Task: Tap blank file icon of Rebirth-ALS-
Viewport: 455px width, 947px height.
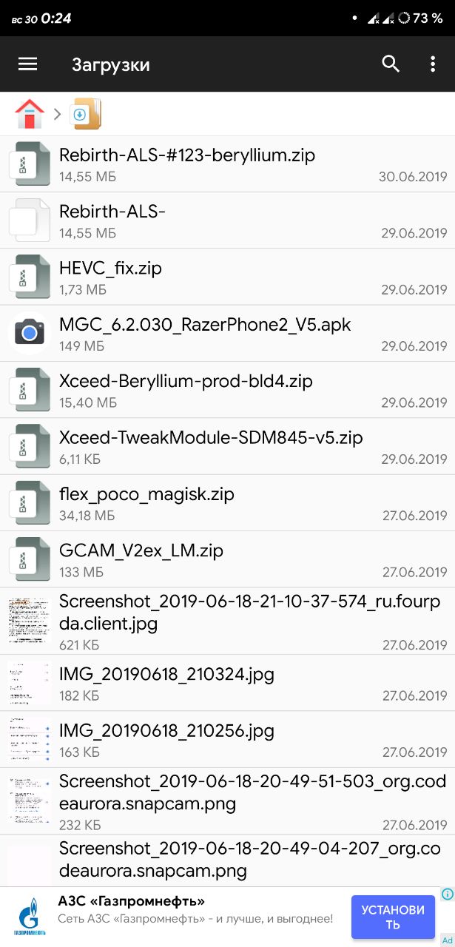Action: tap(29, 220)
